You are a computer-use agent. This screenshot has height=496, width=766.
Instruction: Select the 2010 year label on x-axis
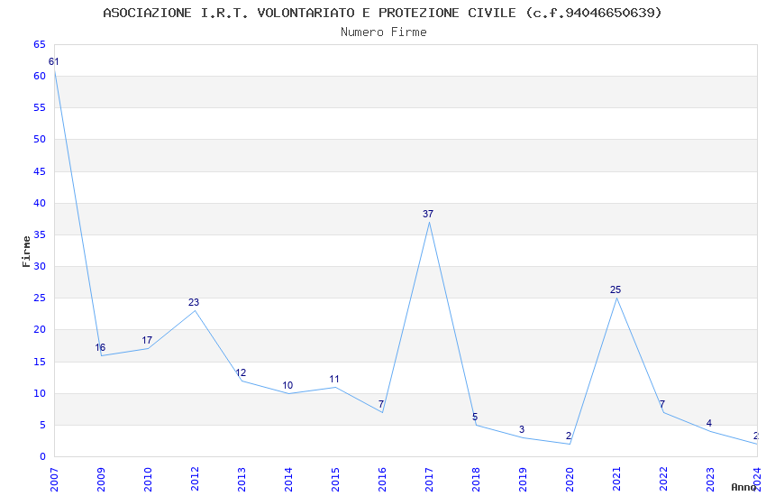click(x=148, y=480)
